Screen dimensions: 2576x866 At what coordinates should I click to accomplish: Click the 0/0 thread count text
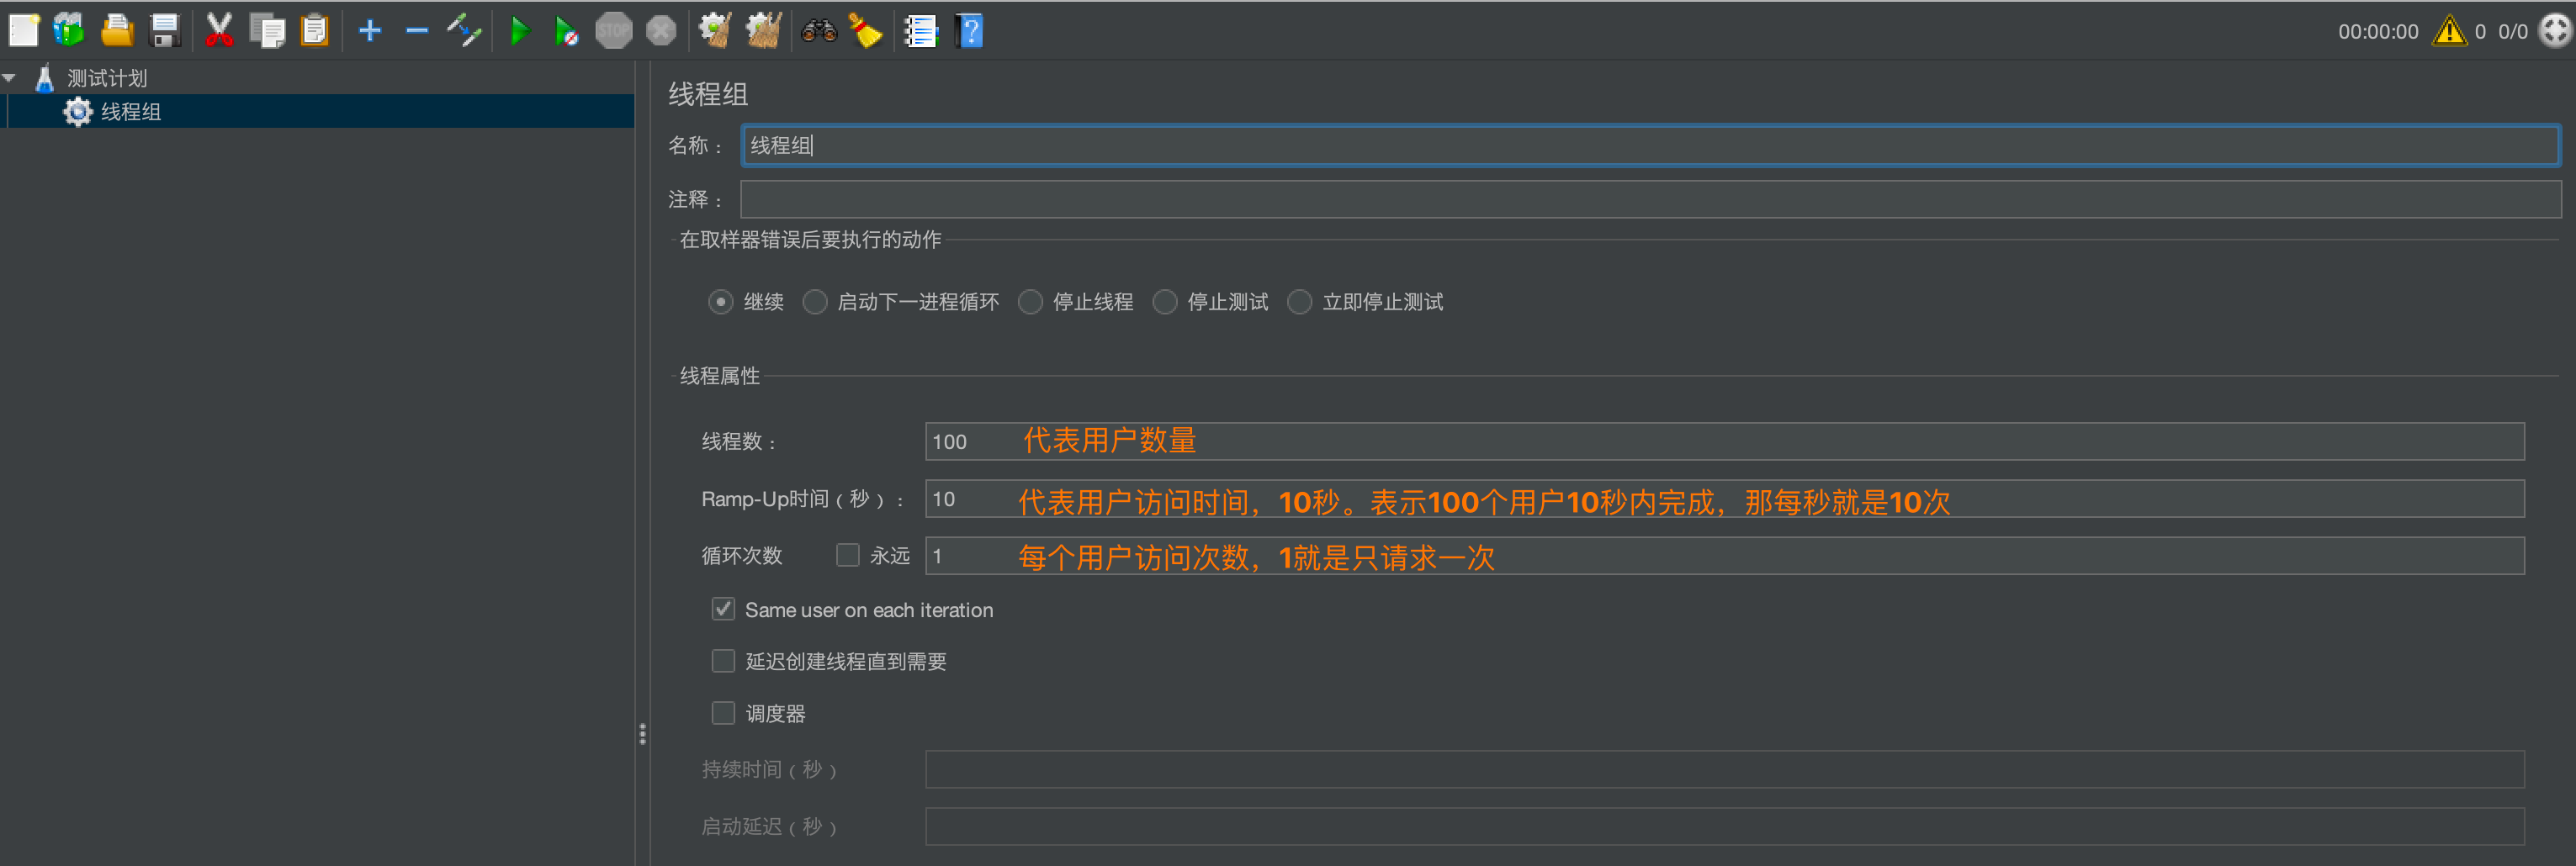tap(2513, 32)
